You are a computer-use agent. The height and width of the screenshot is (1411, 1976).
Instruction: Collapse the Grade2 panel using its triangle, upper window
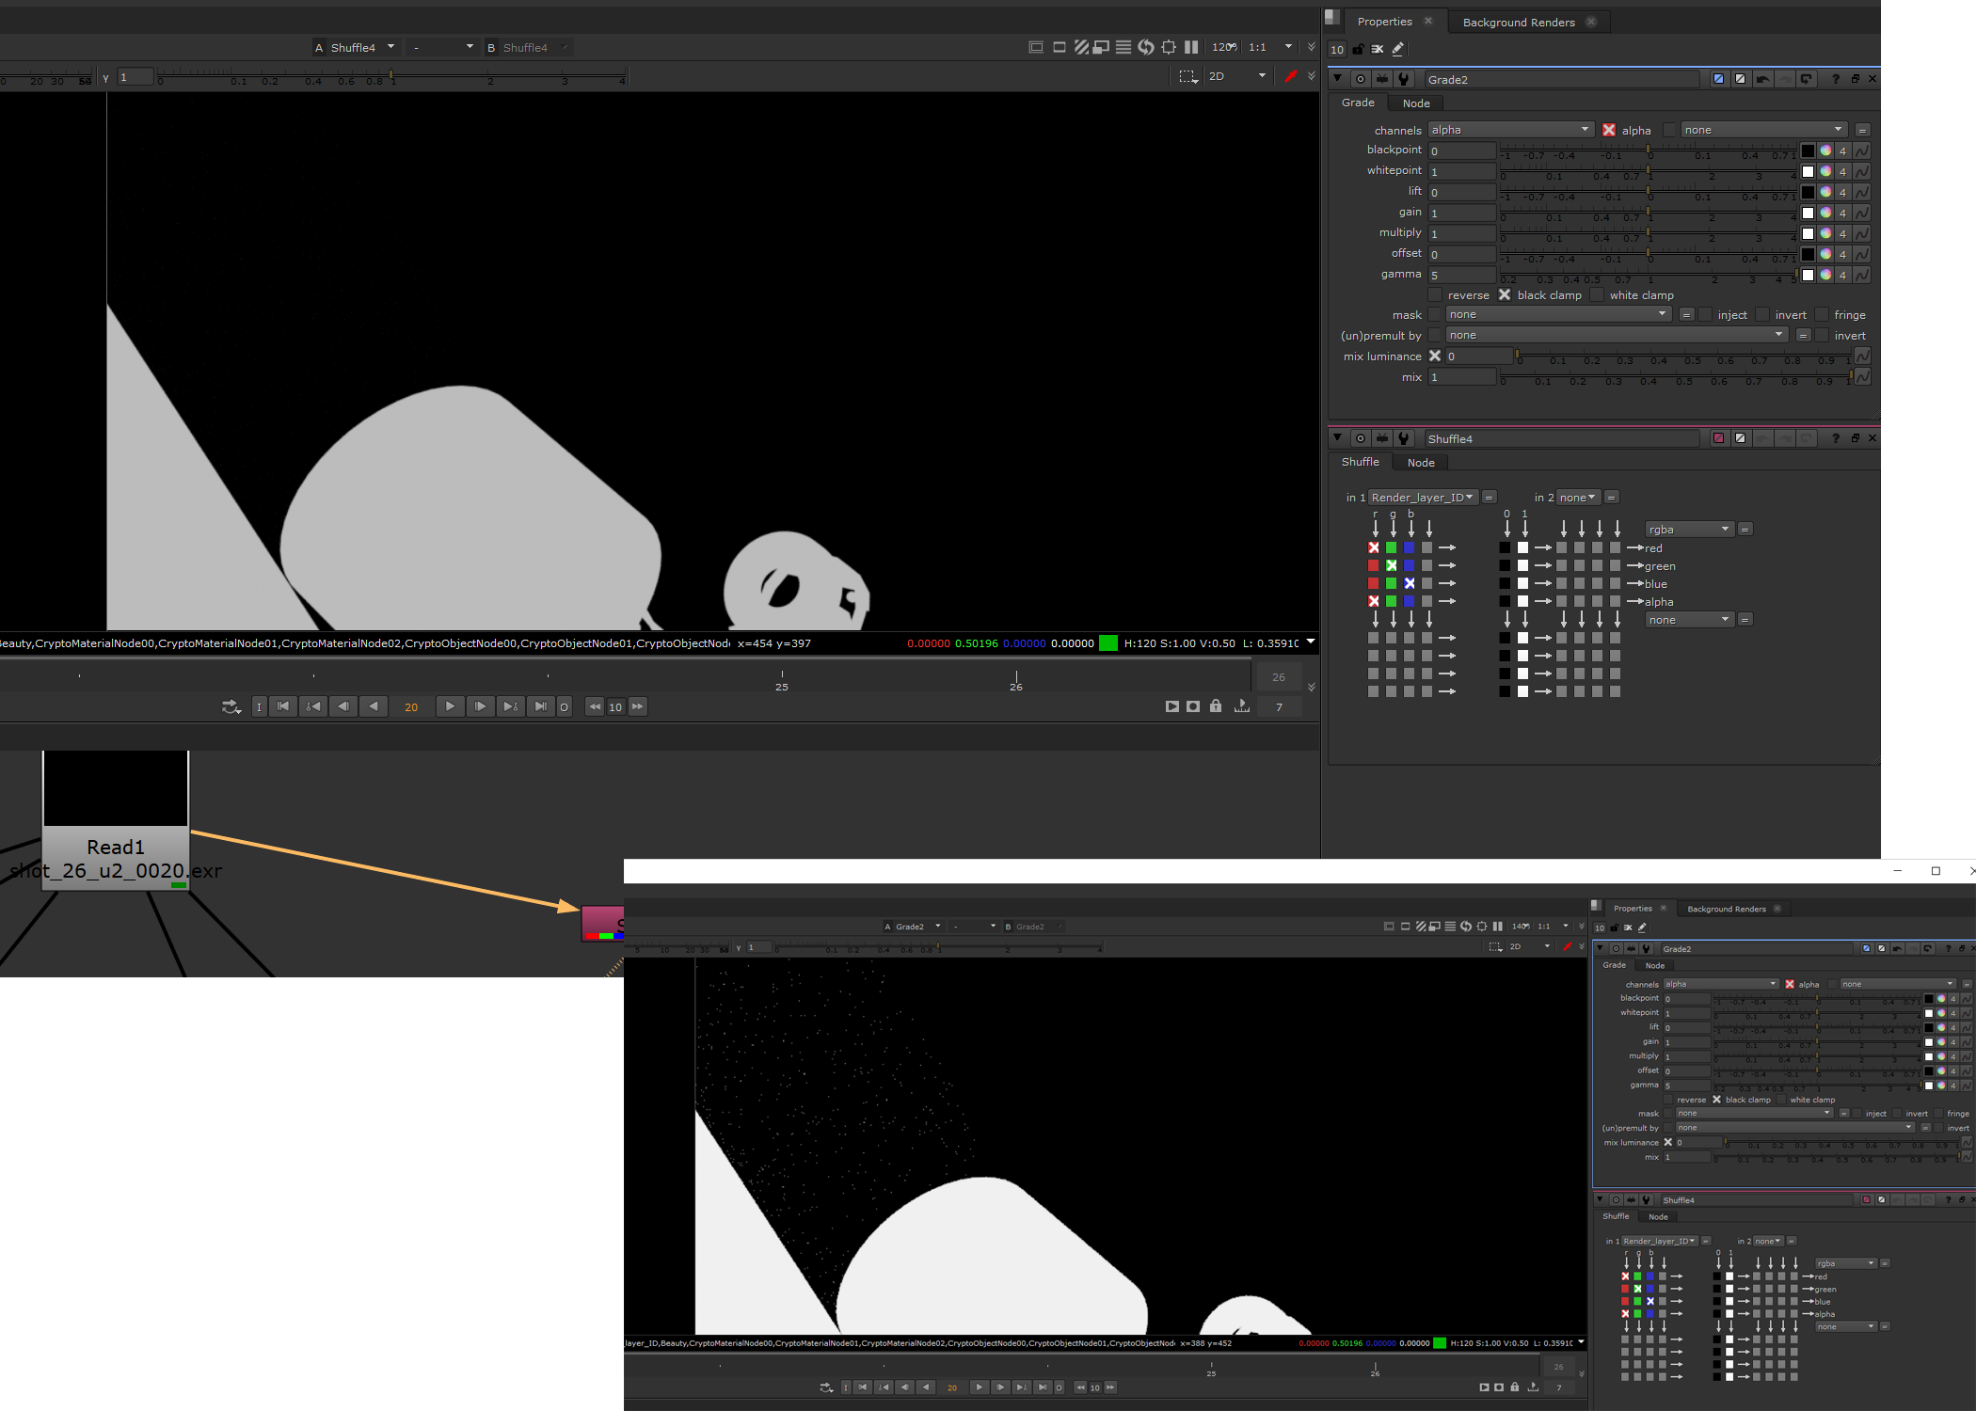tap(1337, 78)
